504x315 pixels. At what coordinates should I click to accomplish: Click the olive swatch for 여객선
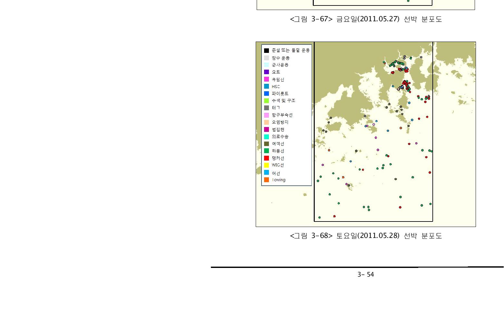pyautogui.click(x=266, y=144)
